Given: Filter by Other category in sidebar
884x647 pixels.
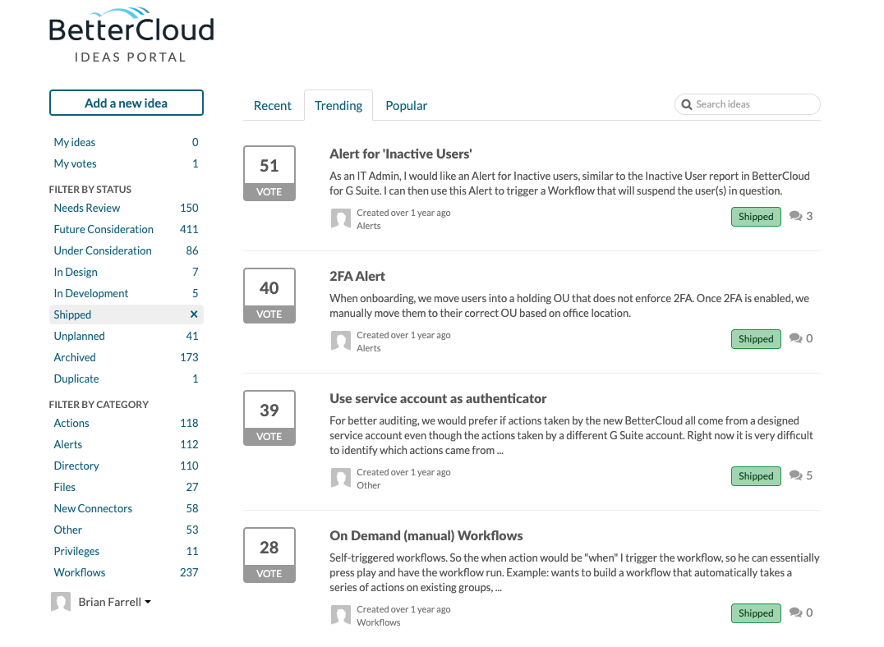Looking at the screenshot, I should click(127, 530).
